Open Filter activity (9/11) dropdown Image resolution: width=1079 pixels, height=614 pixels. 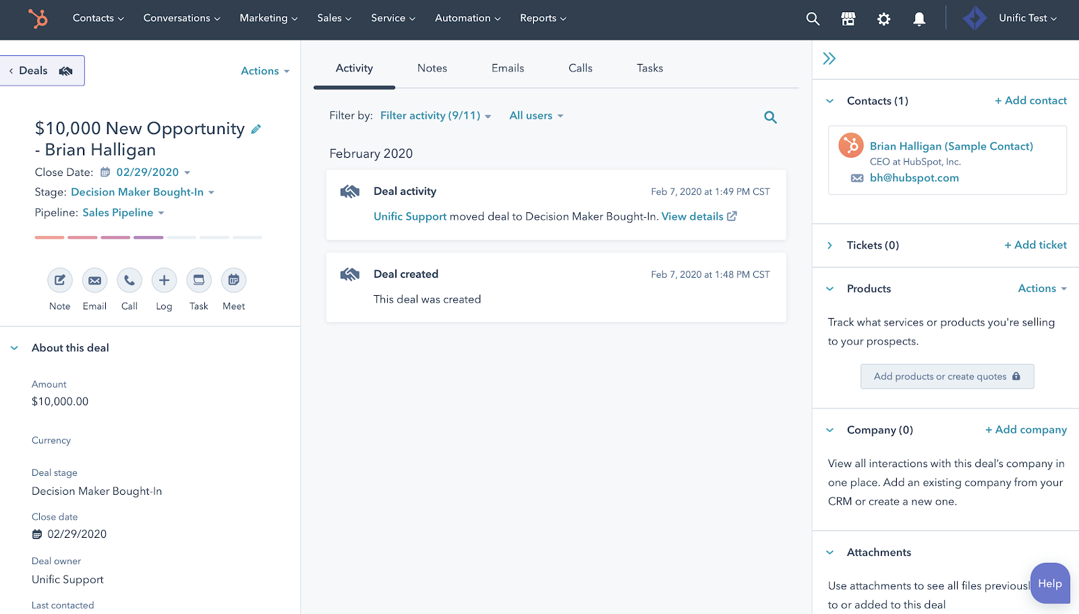click(436, 116)
